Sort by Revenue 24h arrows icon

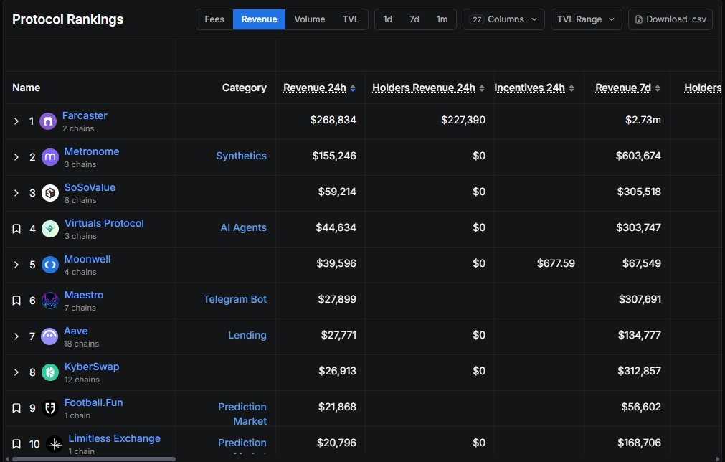pyautogui.click(x=353, y=88)
